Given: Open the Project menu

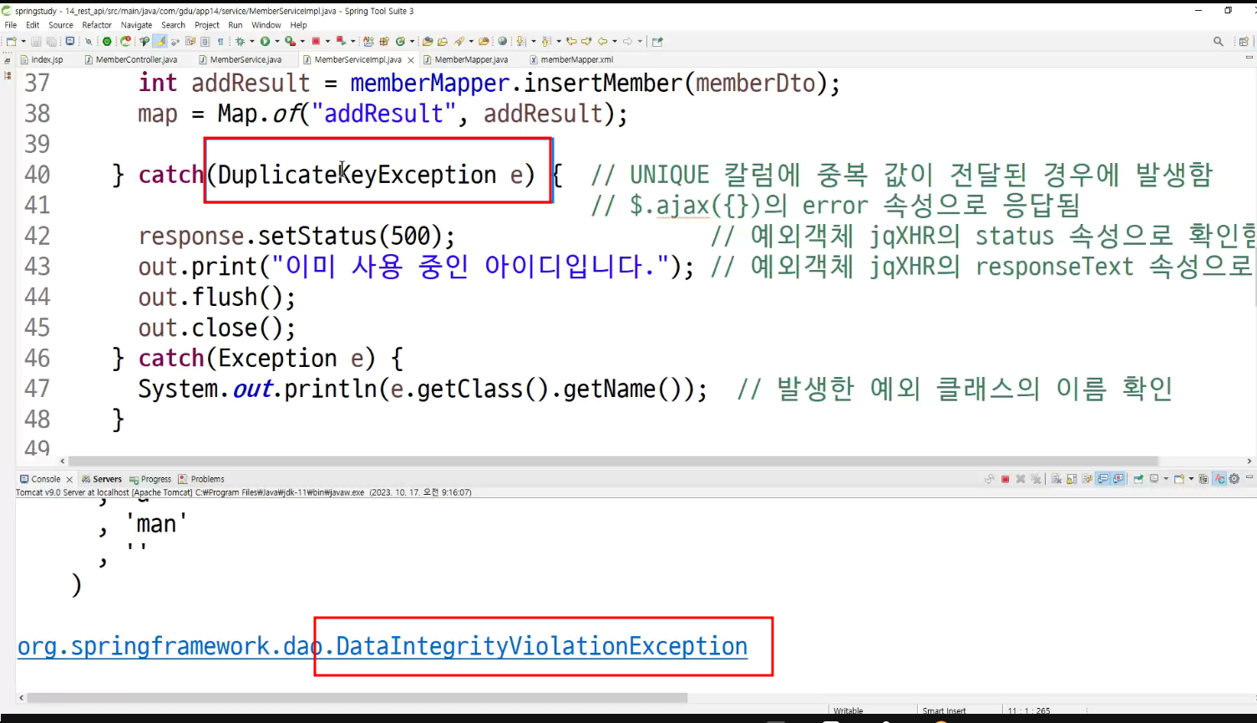Looking at the screenshot, I should point(207,25).
